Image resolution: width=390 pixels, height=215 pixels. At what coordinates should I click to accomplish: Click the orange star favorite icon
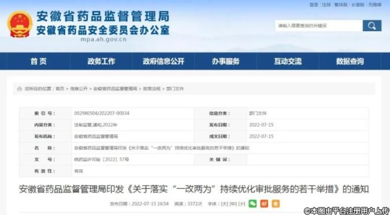276,204
